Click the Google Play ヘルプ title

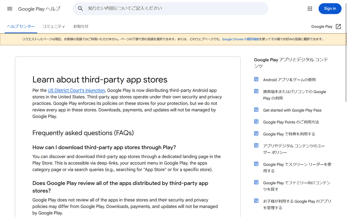tap(39, 9)
